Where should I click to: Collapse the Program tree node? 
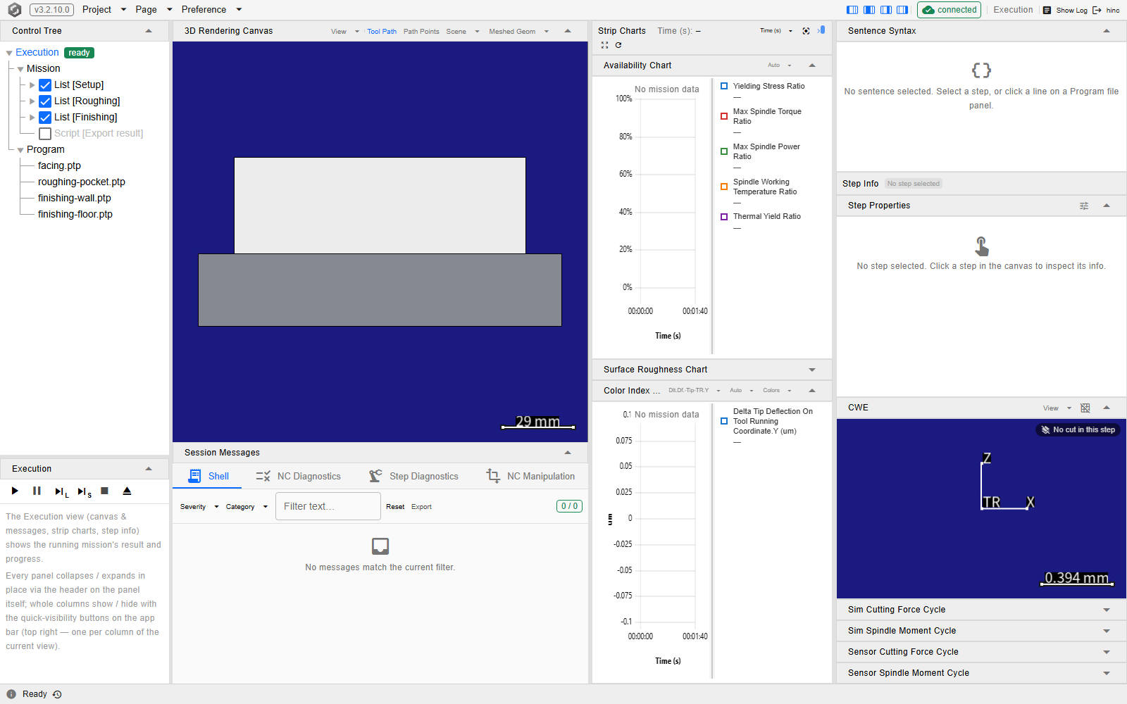pos(20,150)
